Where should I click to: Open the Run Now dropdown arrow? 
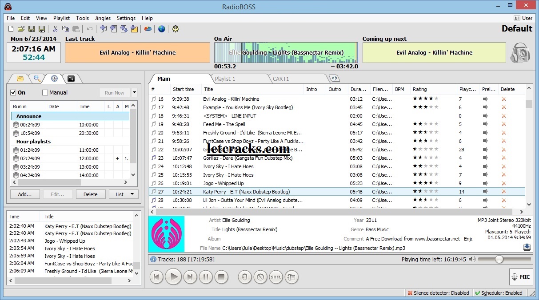134,93
